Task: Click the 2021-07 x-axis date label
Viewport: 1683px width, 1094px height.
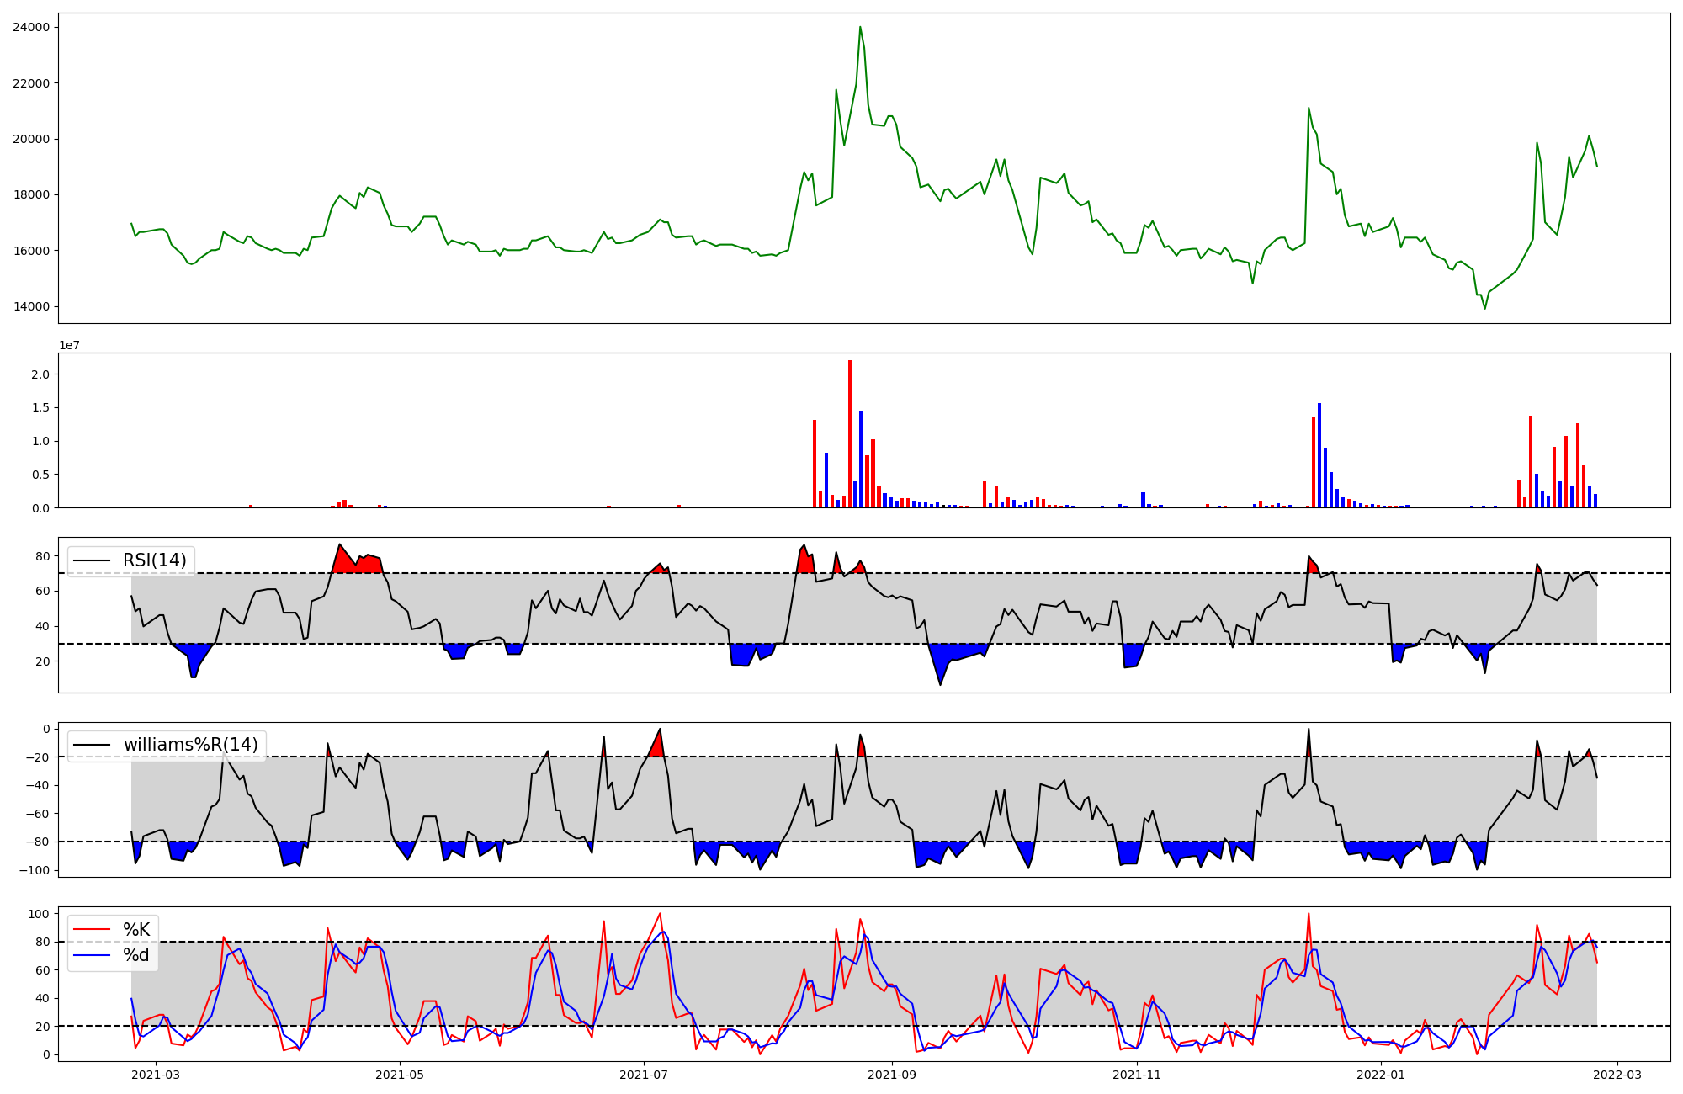Action: click(x=644, y=1075)
